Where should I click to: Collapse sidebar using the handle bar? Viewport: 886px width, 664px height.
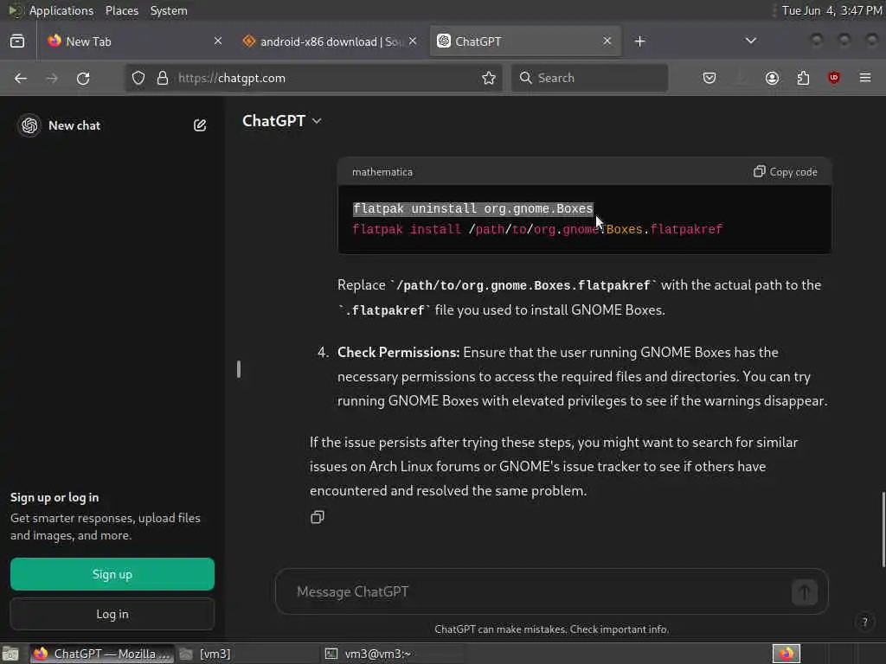click(x=239, y=369)
